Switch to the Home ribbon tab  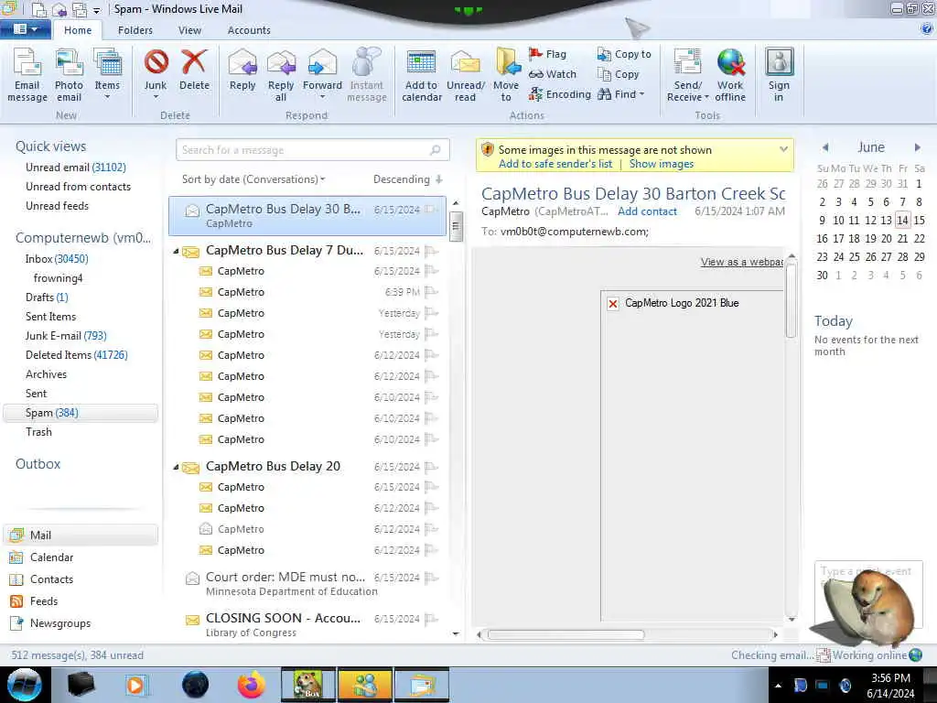(x=78, y=30)
